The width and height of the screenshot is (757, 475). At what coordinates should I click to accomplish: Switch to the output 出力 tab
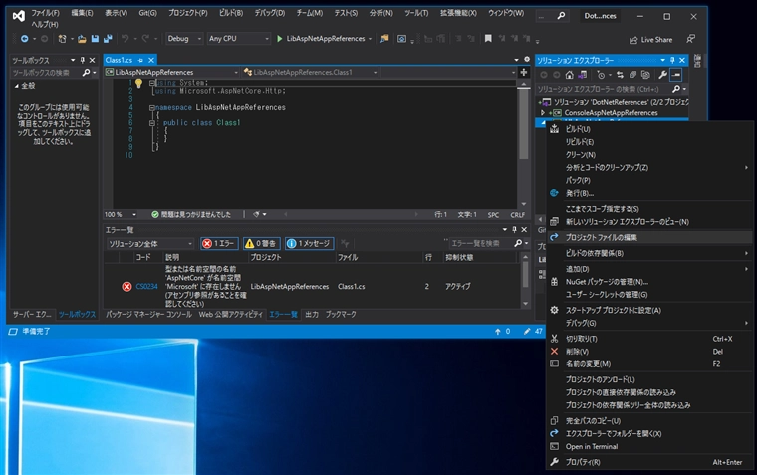(312, 315)
